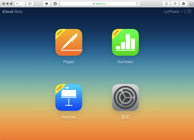The width and height of the screenshot is (194, 140).
Task: Open the Downloads icon
Action: (x=183, y=4)
